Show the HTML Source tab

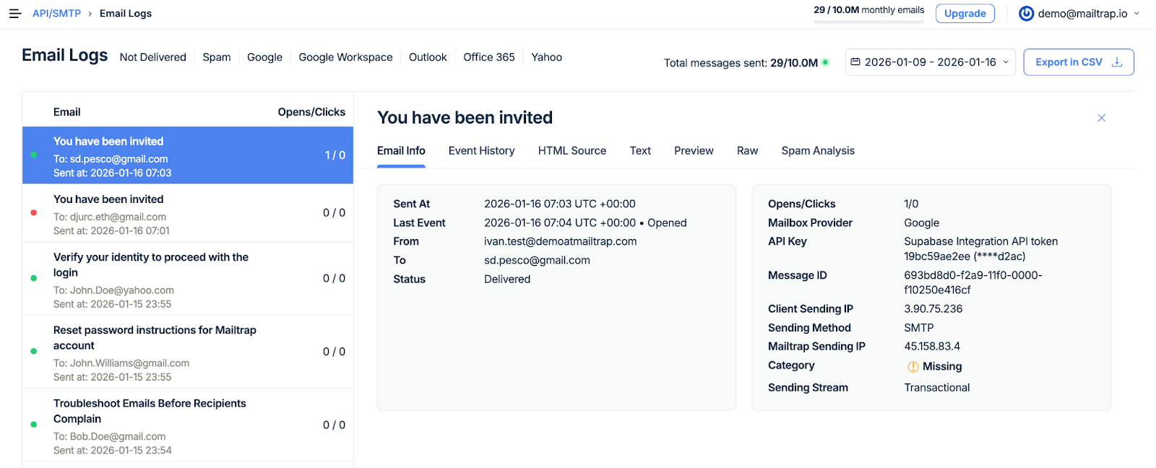571,151
